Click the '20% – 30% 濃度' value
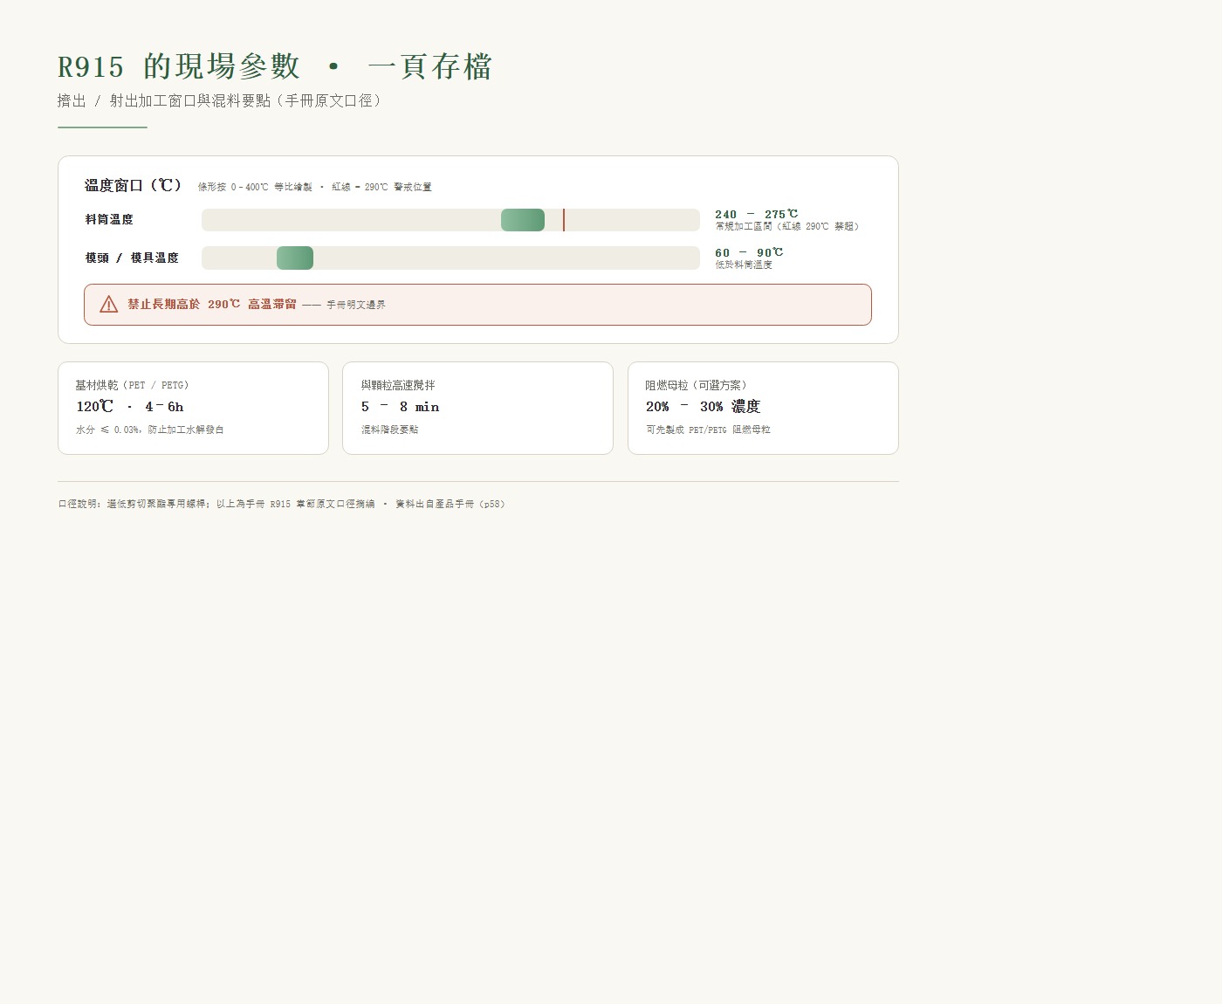This screenshot has height=1004, width=1222. pyautogui.click(x=704, y=407)
